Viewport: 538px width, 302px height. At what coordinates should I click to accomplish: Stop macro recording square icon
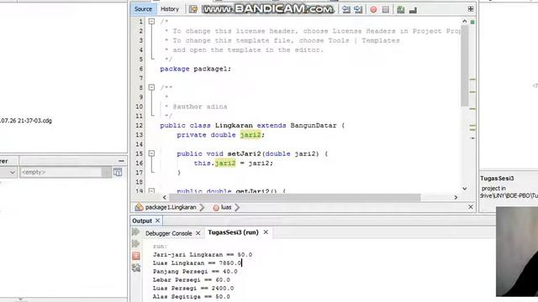point(386,9)
